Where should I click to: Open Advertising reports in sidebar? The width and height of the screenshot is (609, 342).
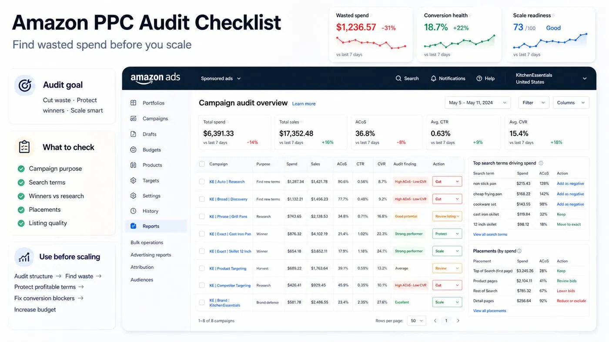151,255
